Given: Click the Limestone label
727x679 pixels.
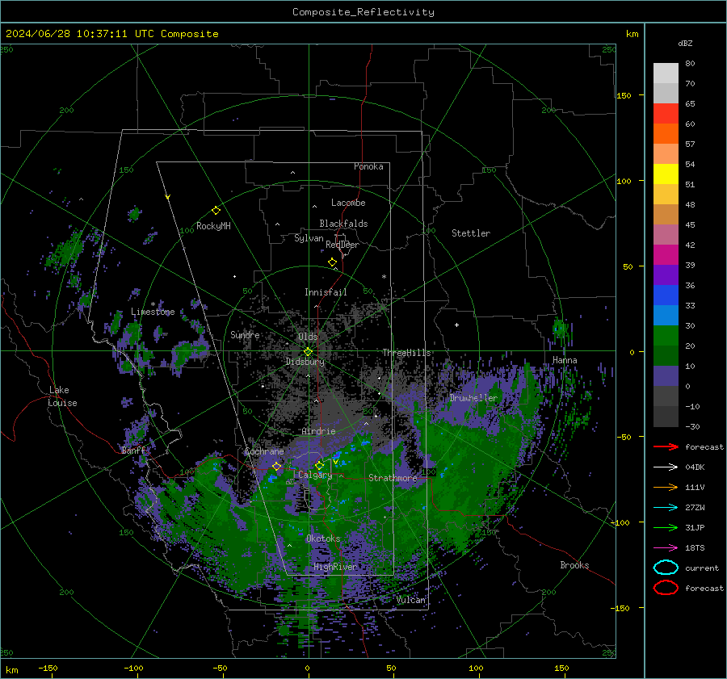Looking at the screenshot, I should (x=153, y=312).
